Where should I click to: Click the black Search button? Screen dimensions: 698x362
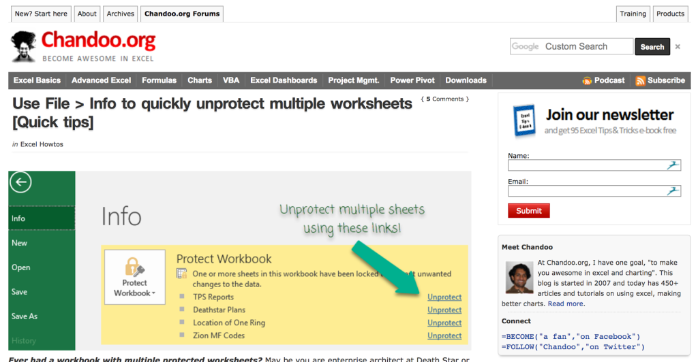click(652, 47)
